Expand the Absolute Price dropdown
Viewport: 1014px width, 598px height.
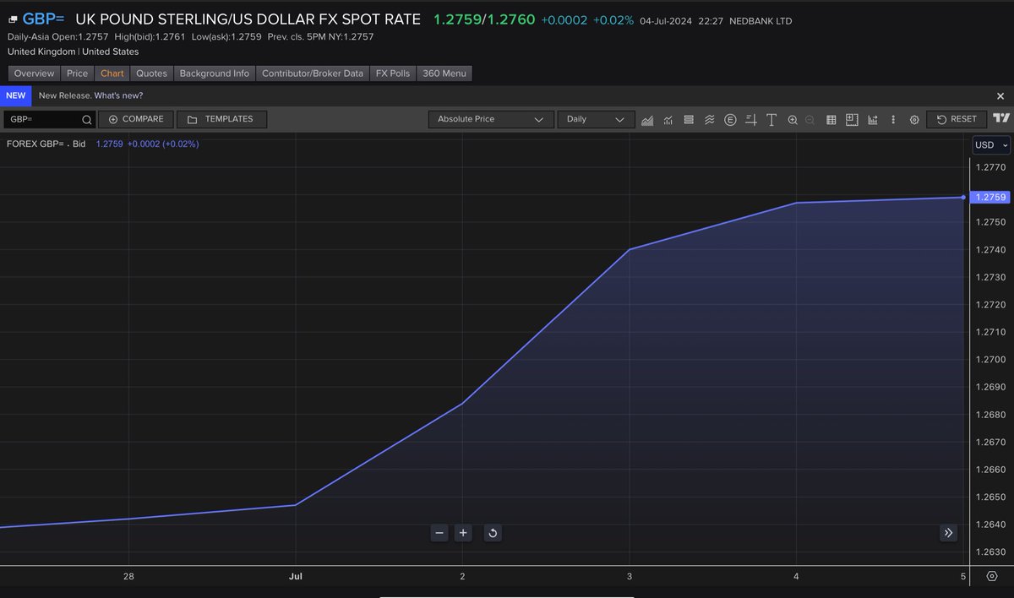pyautogui.click(x=491, y=119)
